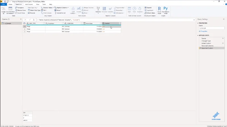Switch to the Home ribbon tab
Screen dimensions: 227x127
click(x=10, y=4)
